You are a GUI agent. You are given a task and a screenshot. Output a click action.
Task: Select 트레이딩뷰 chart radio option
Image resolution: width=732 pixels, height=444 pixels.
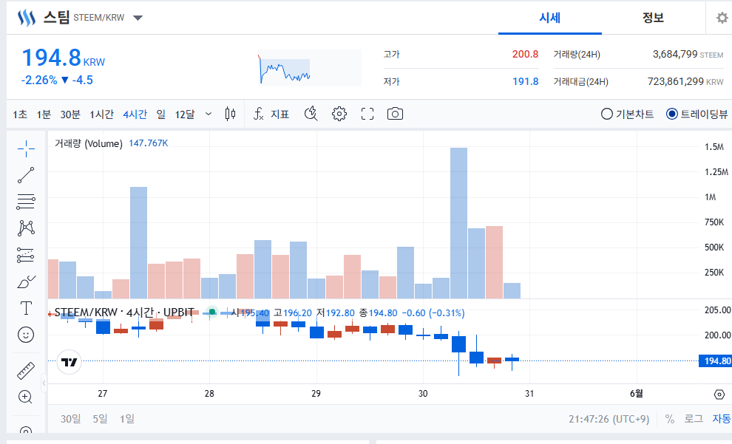[697, 114]
